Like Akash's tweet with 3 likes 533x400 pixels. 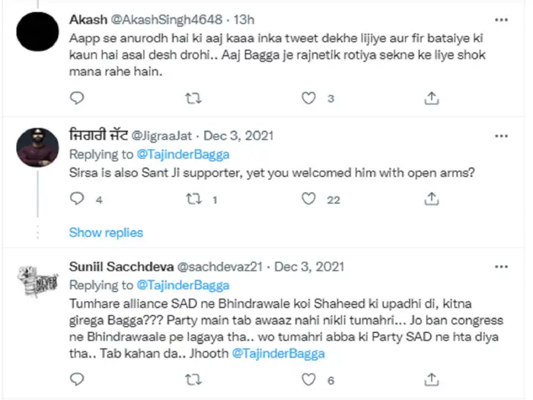[309, 98]
